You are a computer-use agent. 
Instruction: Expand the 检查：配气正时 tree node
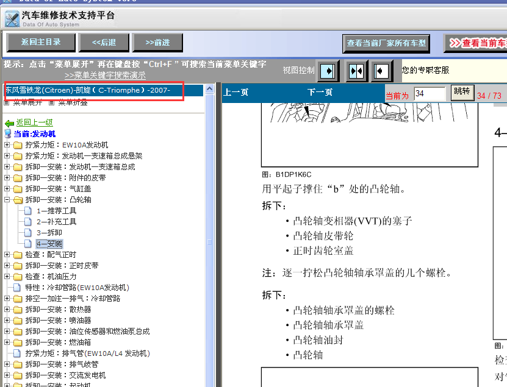(7, 255)
